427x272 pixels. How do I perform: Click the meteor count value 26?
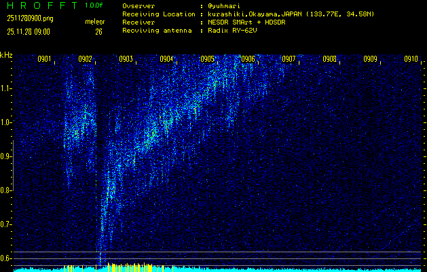[x=98, y=31]
